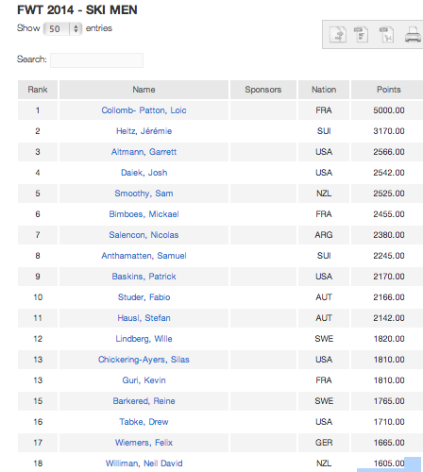This screenshot has width=423, height=472.
Task: Sort by the Points column header
Action: [389, 90]
